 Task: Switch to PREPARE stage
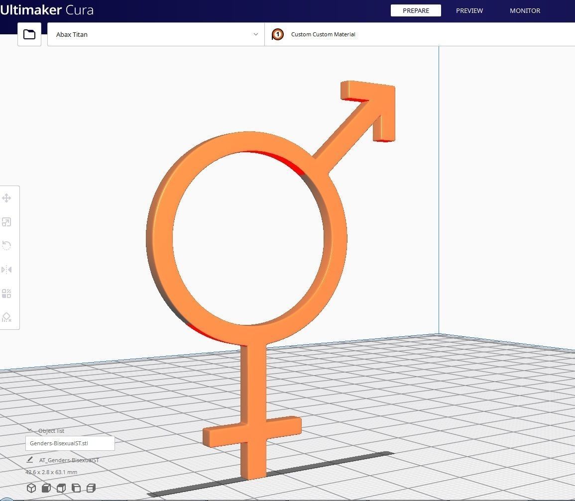click(416, 10)
